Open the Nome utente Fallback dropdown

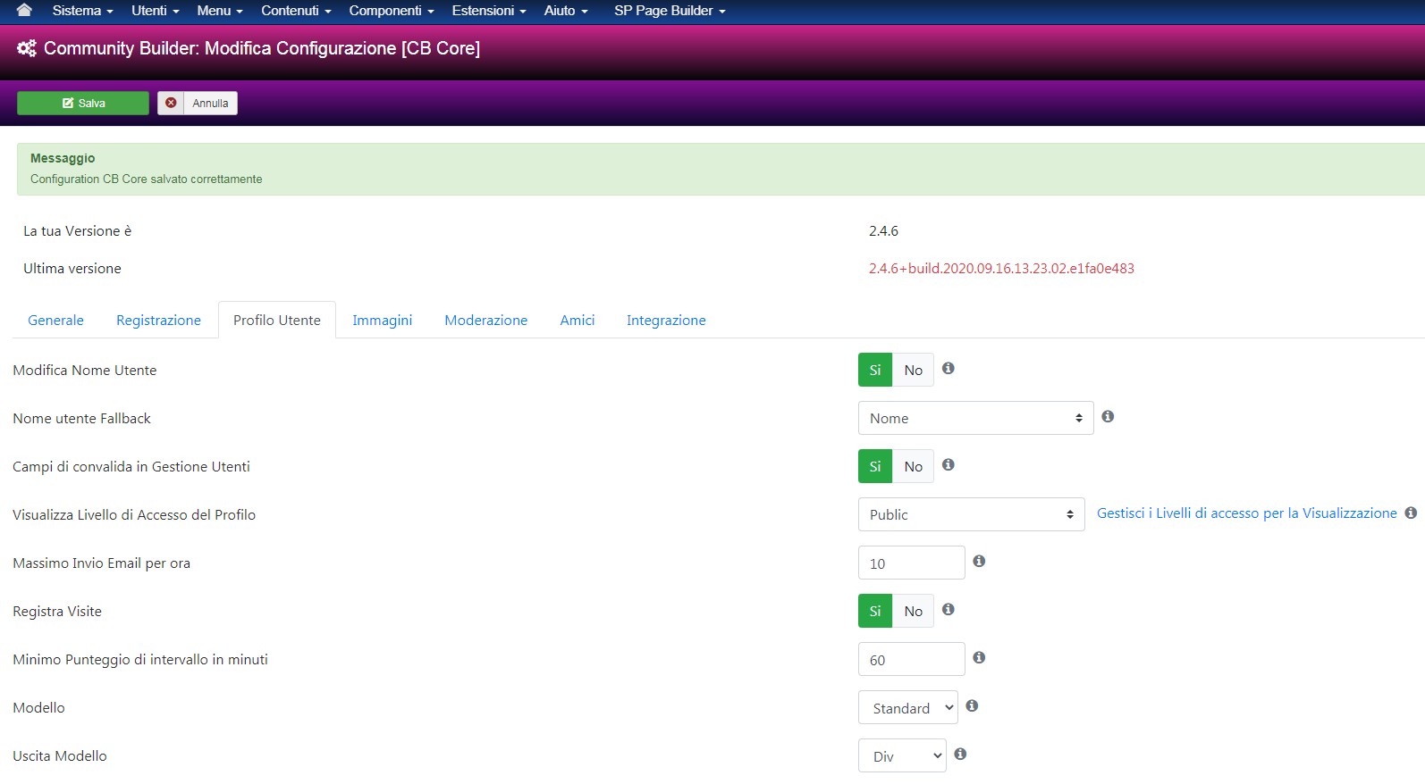point(975,418)
